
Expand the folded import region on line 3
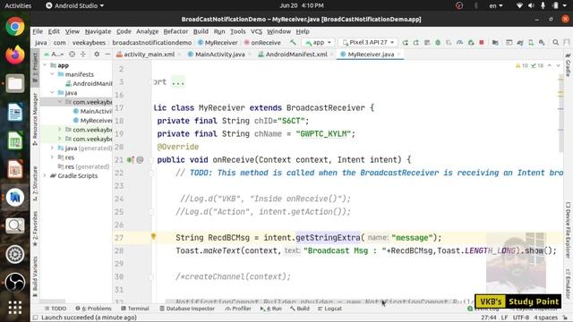[178, 81]
